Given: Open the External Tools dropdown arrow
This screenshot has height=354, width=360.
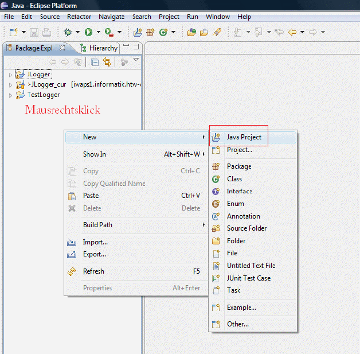Looking at the screenshot, I should point(119,32).
